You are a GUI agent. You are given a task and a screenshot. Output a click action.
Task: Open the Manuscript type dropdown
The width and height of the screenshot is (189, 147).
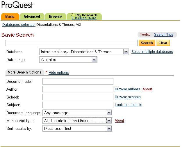click(x=77, y=121)
